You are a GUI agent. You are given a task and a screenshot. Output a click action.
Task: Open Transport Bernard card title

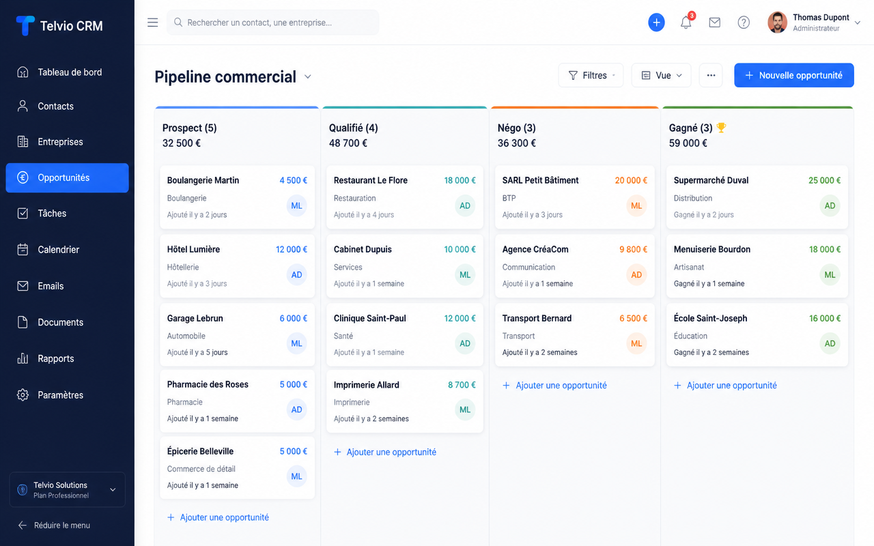point(537,318)
